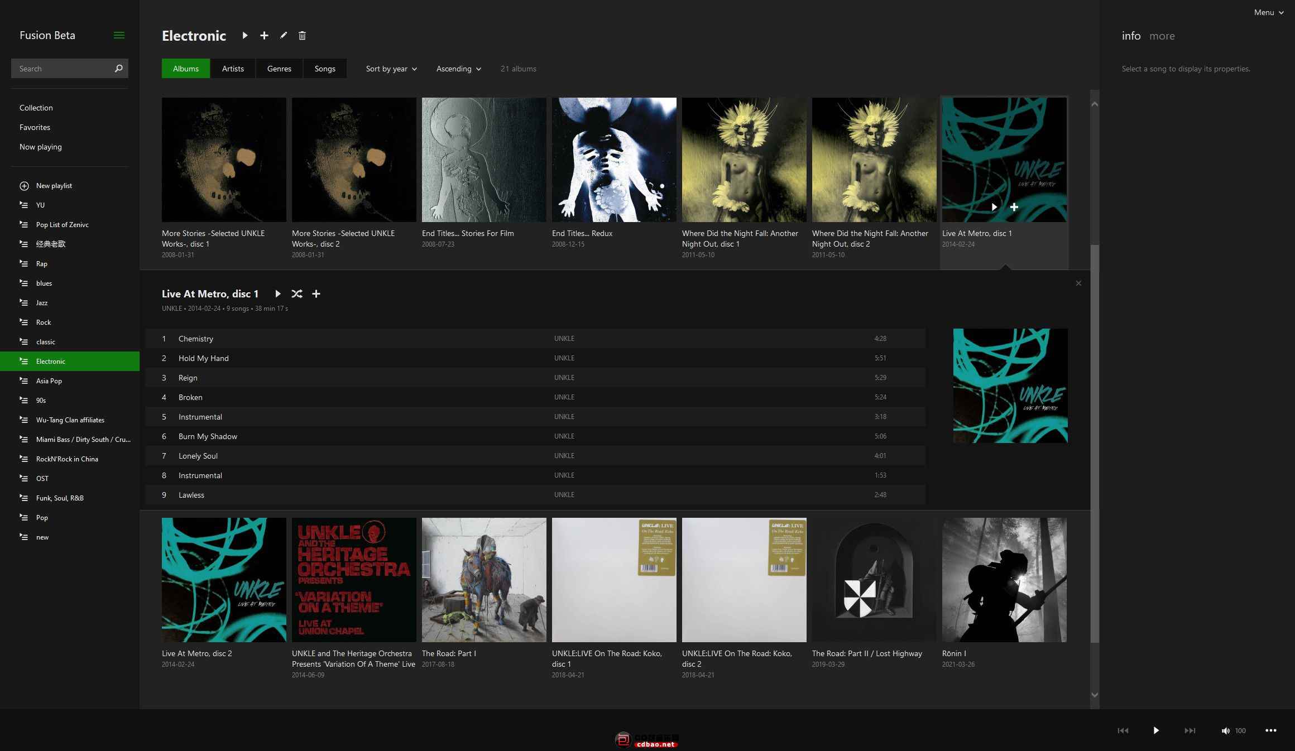Open the blues playlist
The height and width of the screenshot is (751, 1295).
(70, 283)
